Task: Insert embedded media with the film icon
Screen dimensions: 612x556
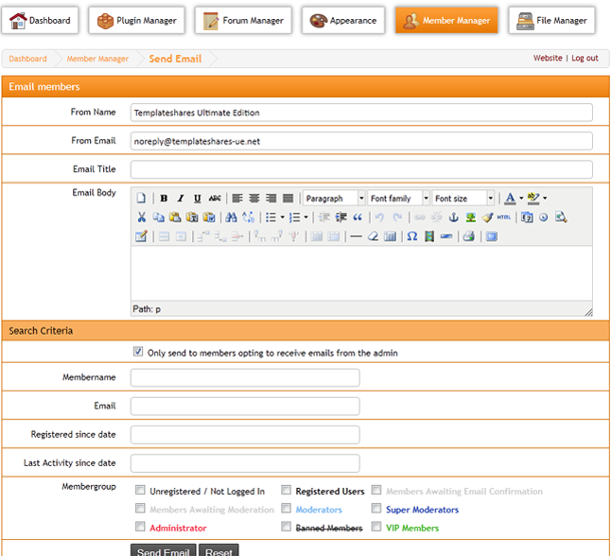Action: (429, 236)
